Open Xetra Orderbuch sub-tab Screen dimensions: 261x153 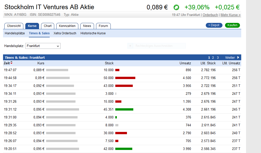(x=65, y=33)
